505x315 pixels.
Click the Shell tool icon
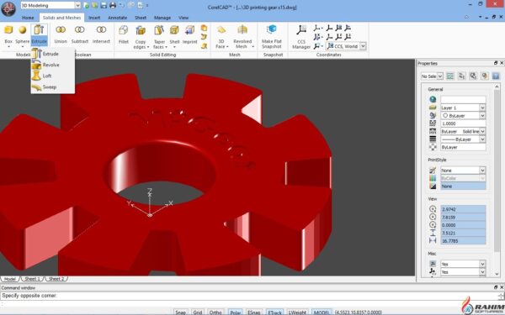click(174, 30)
